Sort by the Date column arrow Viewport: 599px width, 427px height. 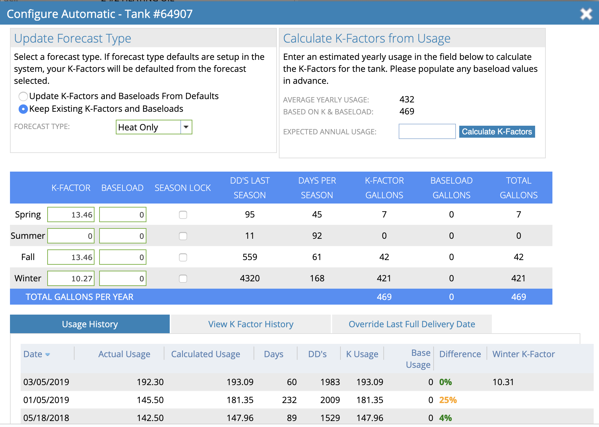click(x=48, y=355)
